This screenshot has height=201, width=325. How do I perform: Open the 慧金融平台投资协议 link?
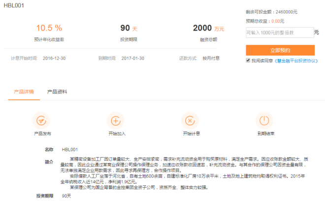pyautogui.click(x=295, y=61)
